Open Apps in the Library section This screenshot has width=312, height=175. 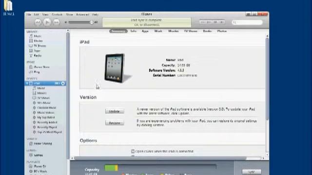tap(37, 51)
